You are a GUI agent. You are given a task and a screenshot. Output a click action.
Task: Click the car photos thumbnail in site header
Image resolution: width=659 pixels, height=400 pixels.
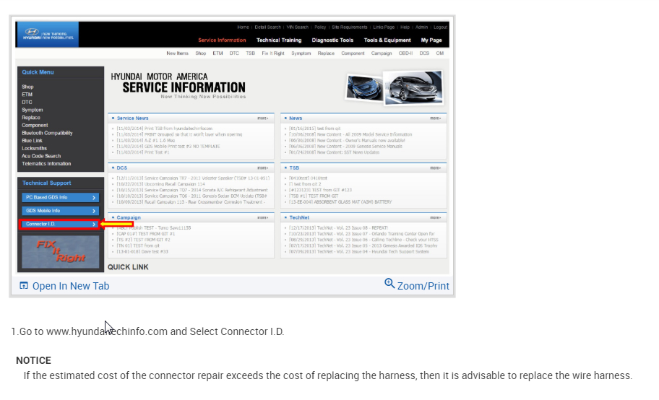point(395,88)
